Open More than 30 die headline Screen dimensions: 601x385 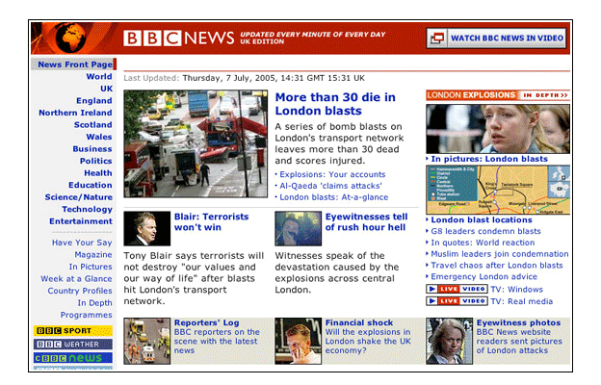tap(344, 104)
